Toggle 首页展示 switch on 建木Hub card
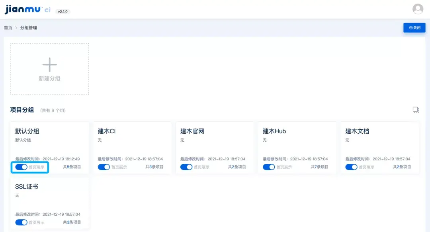Viewport: 430px width, 232px height. [269, 167]
